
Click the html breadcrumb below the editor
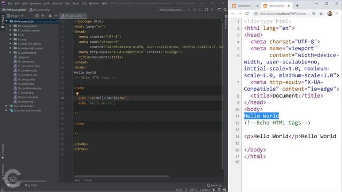pos(77,180)
